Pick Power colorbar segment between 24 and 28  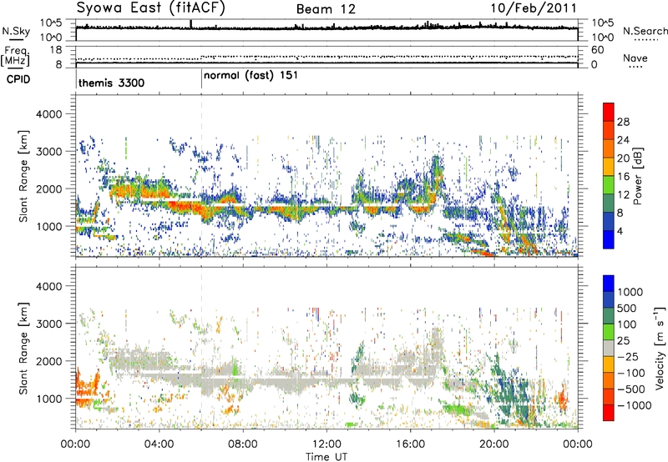click(609, 130)
